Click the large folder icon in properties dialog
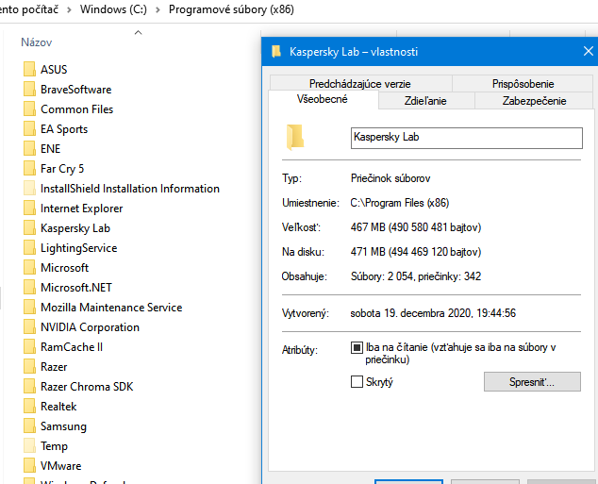Viewport: 598px width, 484px height. (295, 138)
